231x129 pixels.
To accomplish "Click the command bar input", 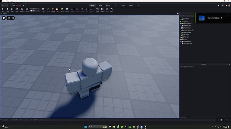I will pyautogui.click(x=108, y=120).
